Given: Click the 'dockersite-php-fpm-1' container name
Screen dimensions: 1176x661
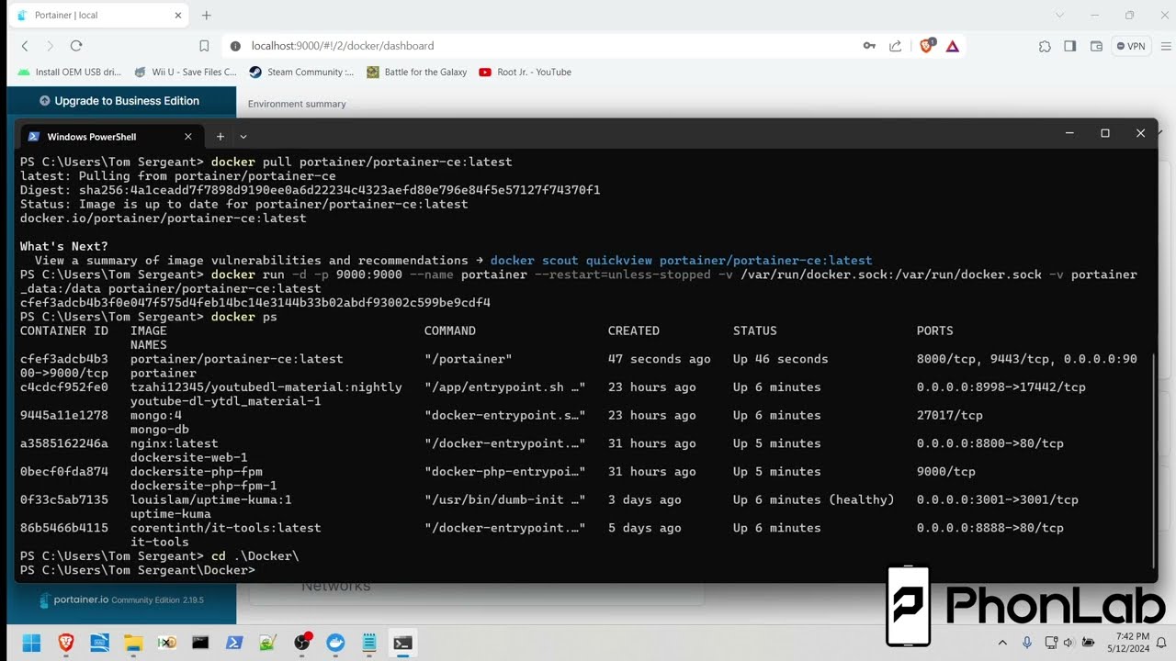Looking at the screenshot, I should [x=204, y=486].
